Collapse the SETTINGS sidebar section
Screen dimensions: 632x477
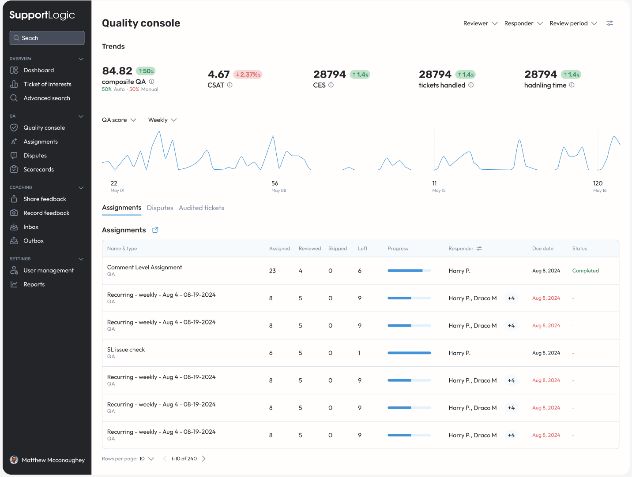coord(81,259)
